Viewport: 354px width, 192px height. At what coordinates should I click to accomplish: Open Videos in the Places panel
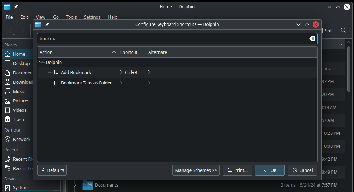[x=18, y=110]
